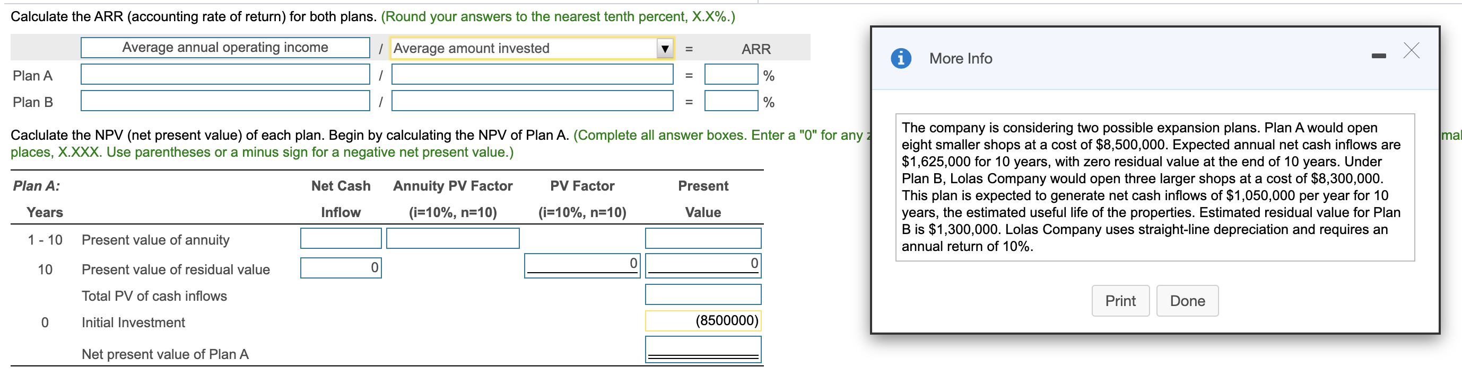Click Plan B percentage answer box
This screenshot has width=1462, height=377.
tap(731, 102)
